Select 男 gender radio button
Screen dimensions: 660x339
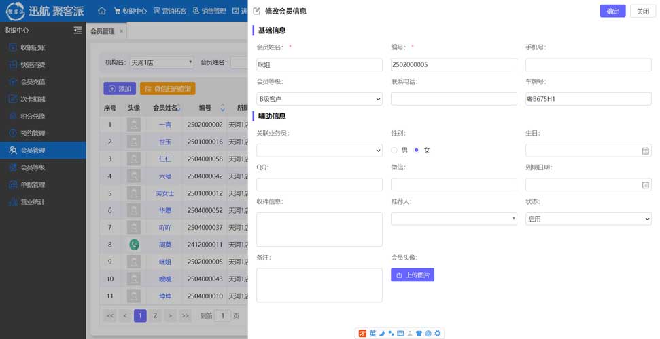tap(394, 150)
